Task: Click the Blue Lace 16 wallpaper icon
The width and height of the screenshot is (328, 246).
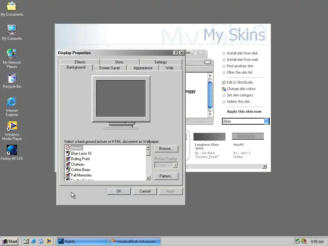Action: click(x=68, y=153)
